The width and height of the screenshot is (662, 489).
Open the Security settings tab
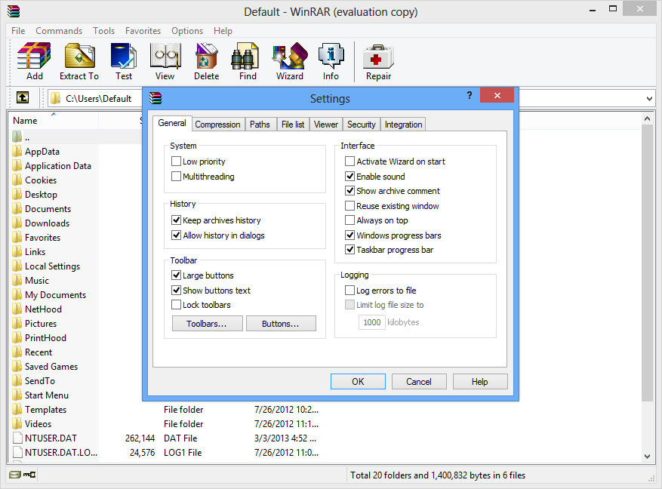pyautogui.click(x=361, y=125)
